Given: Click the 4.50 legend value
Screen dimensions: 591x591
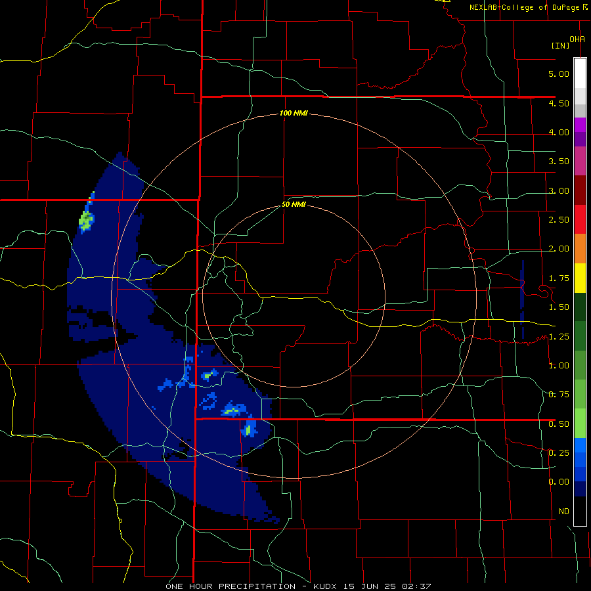Looking at the screenshot, I should point(559,103).
